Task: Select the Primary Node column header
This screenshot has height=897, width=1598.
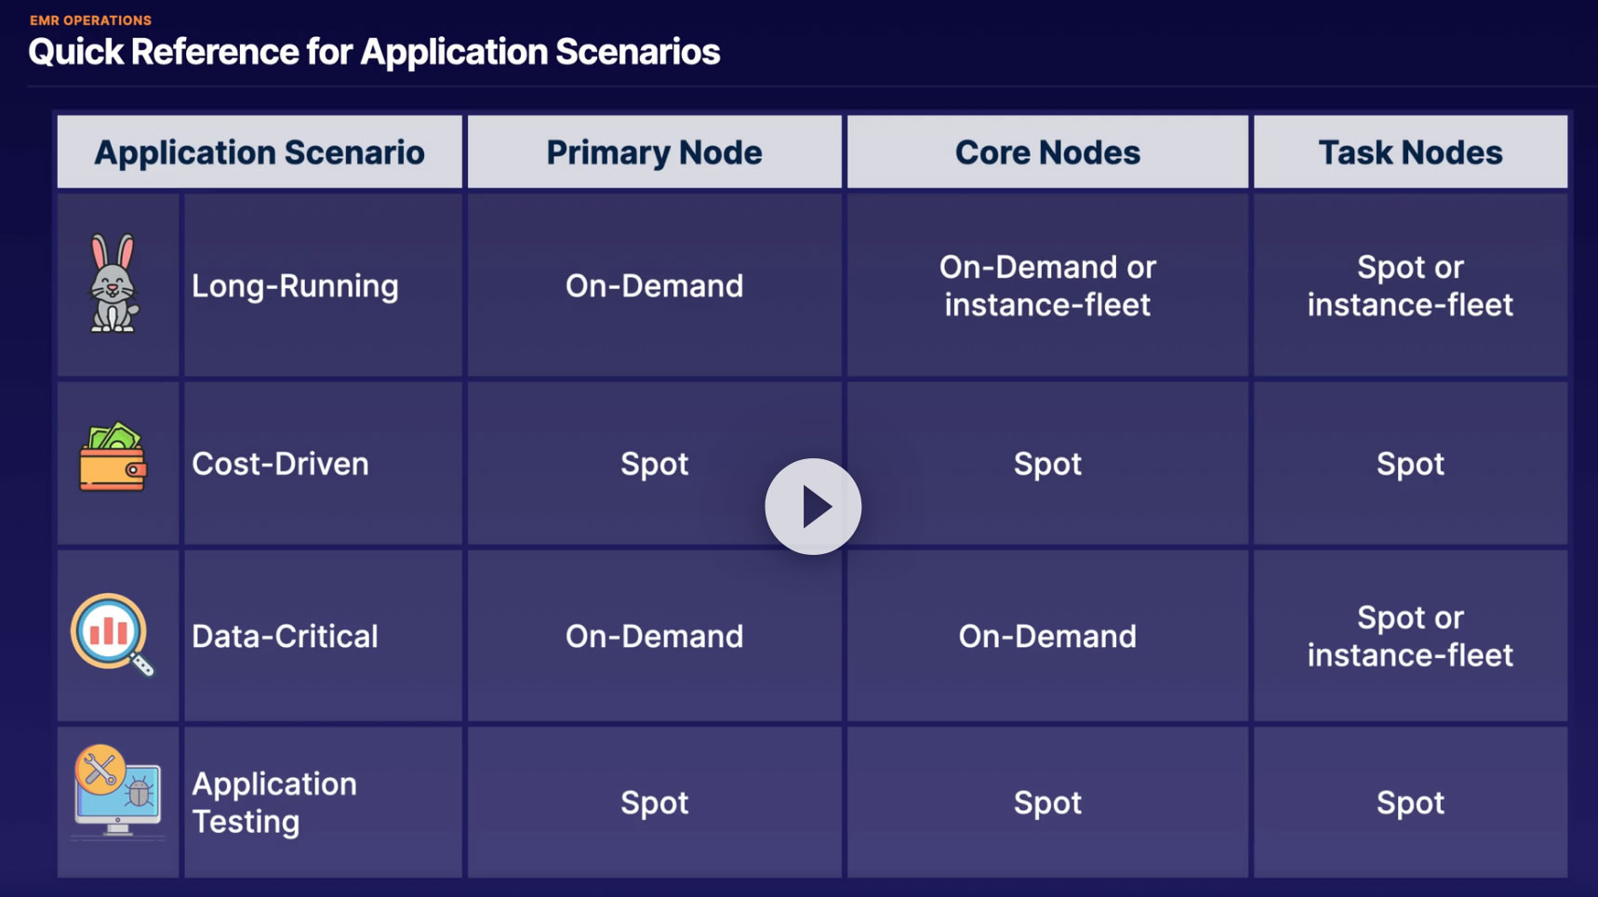Action: (654, 152)
